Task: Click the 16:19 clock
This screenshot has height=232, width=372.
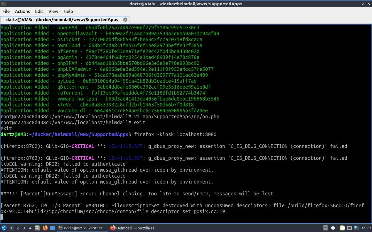Action: (366, 228)
